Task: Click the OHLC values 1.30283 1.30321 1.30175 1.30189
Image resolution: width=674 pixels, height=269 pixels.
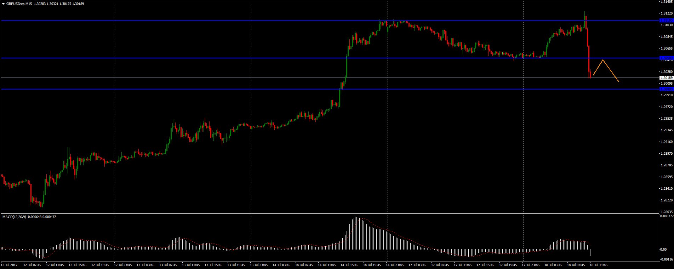Action: tap(59, 4)
